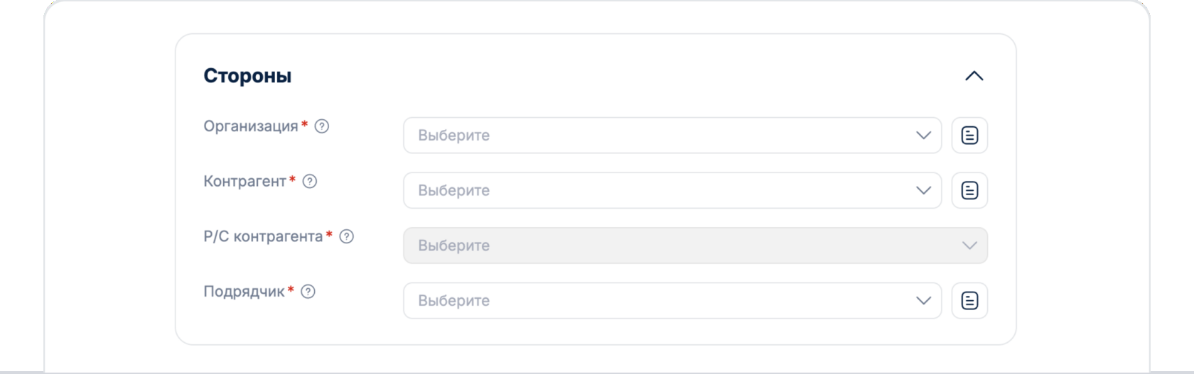Screen dimensions: 1194x374
Task: Click the help icon next to Организация
Action: pyautogui.click(x=322, y=126)
